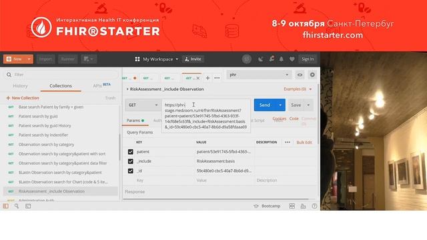Open the Patient search by guid History request
Image resolution: width=427 pixels, height=240 pixels.
[61, 126]
